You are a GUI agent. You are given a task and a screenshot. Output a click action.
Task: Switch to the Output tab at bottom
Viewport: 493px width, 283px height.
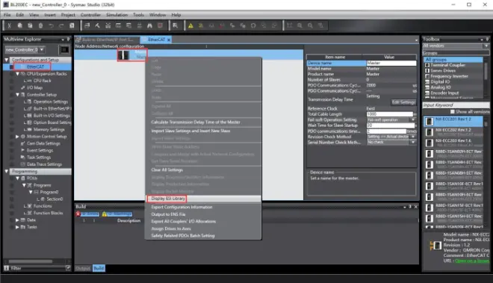[x=83, y=268]
